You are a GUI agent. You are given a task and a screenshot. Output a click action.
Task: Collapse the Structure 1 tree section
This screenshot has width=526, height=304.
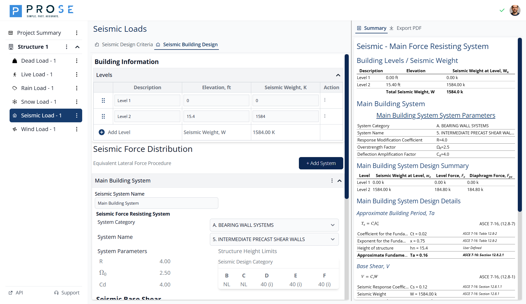(x=78, y=47)
